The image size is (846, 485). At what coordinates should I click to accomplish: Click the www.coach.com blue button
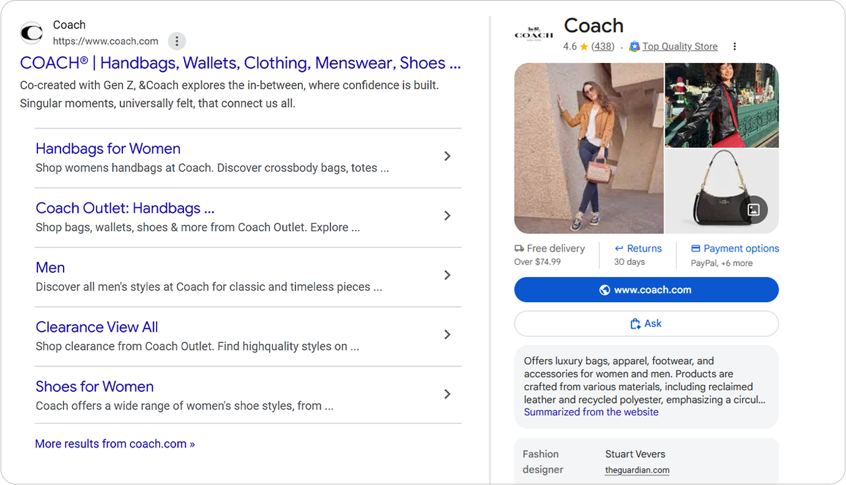click(x=647, y=290)
